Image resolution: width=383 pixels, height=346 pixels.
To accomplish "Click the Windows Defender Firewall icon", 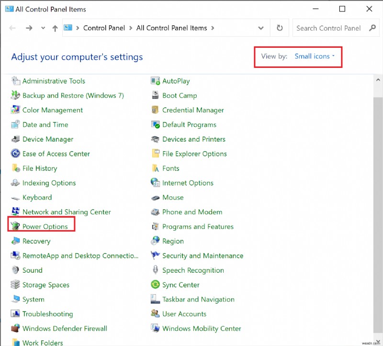I will (15, 329).
